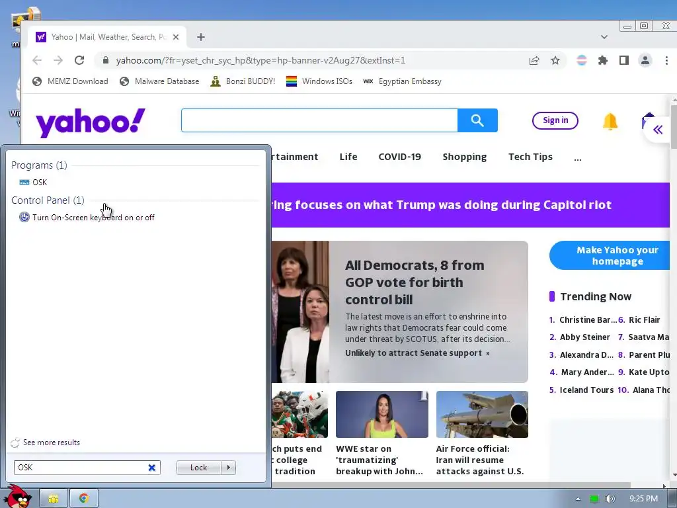This screenshot has width=677, height=508.
Task: Open Malware Database bookmark
Action: point(160,81)
